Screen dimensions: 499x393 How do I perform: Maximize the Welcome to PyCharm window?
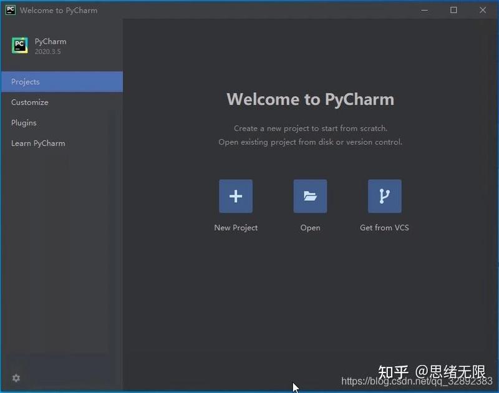click(453, 10)
